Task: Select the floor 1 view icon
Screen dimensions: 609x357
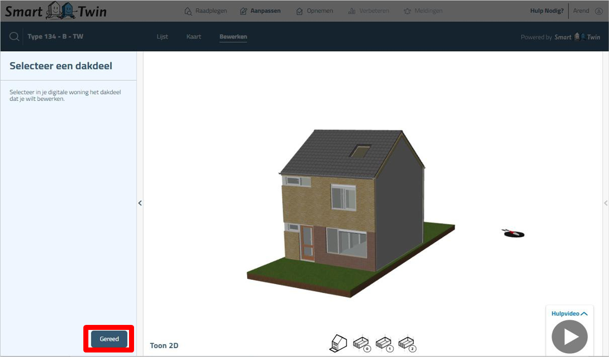Action: (x=384, y=343)
